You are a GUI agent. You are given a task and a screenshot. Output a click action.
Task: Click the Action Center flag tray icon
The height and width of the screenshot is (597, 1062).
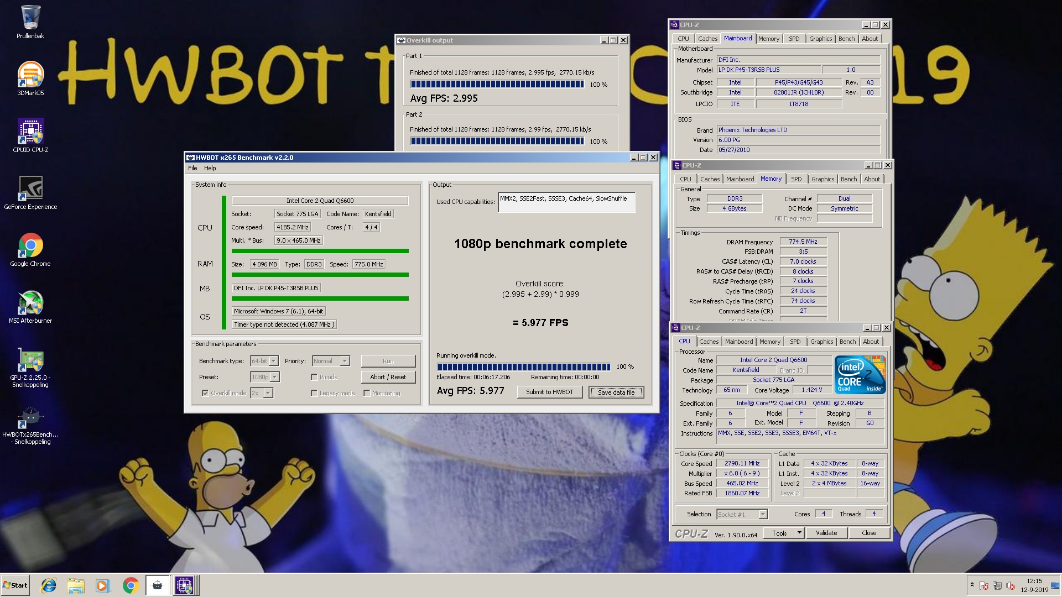[x=984, y=585]
